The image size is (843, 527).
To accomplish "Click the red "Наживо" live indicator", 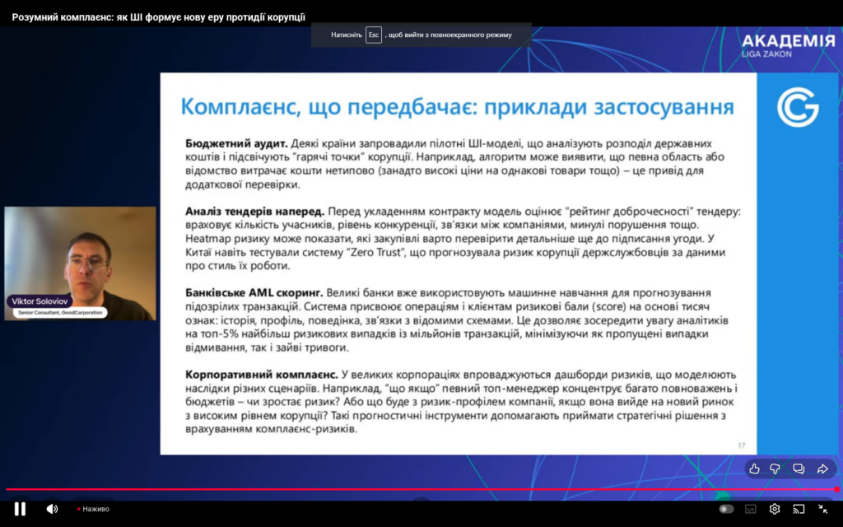I will [x=93, y=509].
